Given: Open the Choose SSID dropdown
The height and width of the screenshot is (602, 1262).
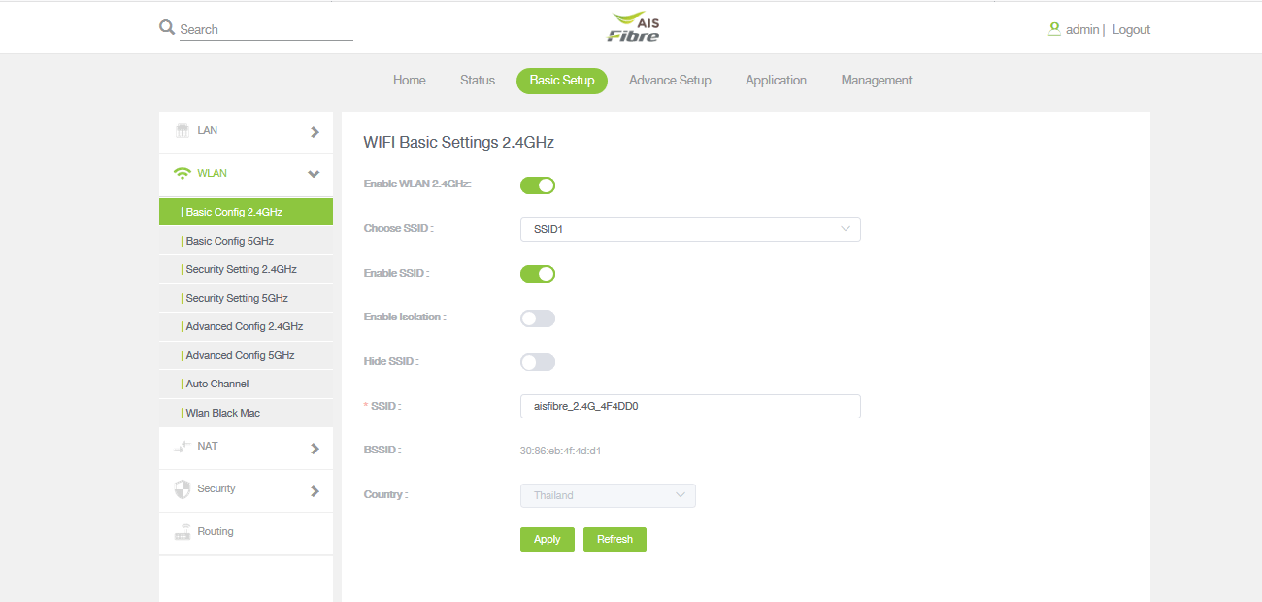Looking at the screenshot, I should point(690,230).
